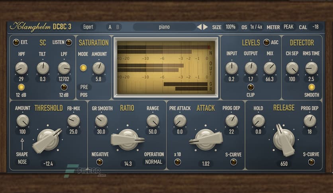The height and width of the screenshot is (193, 333).
Task: Click the saturation amount value 5.8
Action: tap(98, 79)
